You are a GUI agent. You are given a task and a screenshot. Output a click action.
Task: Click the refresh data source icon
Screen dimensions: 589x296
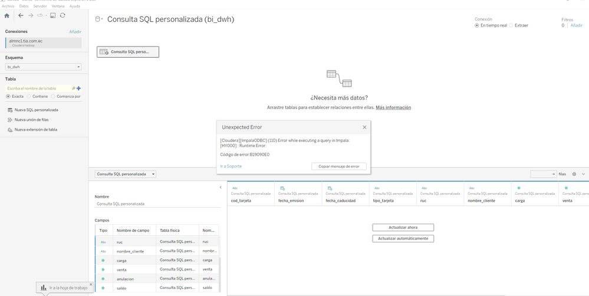[x=62, y=15]
